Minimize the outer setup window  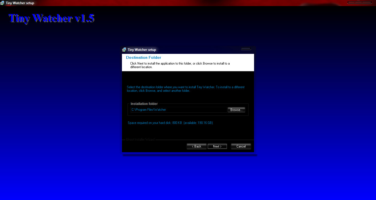tap(351, 2)
